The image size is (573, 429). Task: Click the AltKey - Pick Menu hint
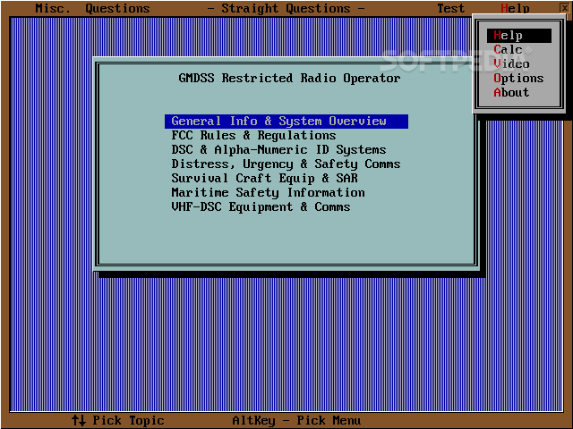(x=296, y=420)
